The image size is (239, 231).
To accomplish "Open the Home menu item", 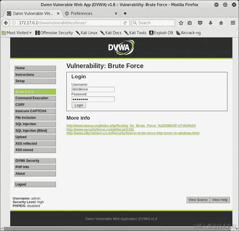I will [35, 68].
